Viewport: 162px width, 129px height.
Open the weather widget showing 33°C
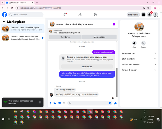(x=133, y=119)
